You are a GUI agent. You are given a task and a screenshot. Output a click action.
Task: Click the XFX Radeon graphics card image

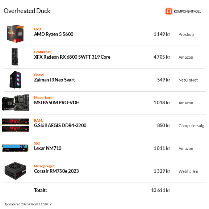(x=15, y=57)
